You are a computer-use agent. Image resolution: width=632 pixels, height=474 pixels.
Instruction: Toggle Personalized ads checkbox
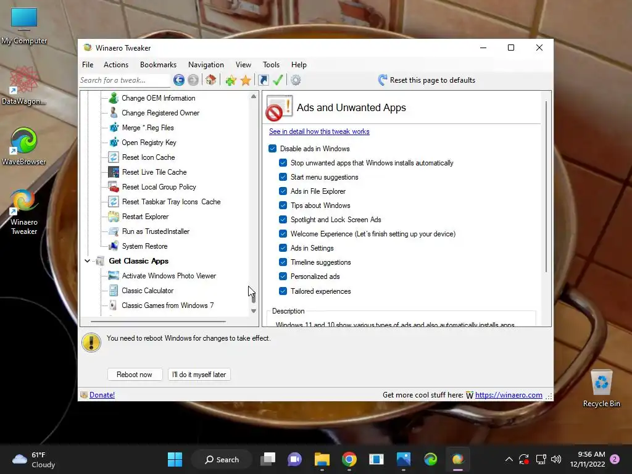coord(283,276)
